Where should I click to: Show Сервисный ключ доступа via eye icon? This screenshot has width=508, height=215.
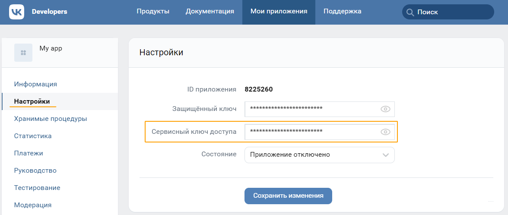[385, 132]
